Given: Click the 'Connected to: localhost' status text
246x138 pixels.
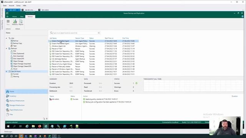Looking at the screenshot, I should 170,122.
